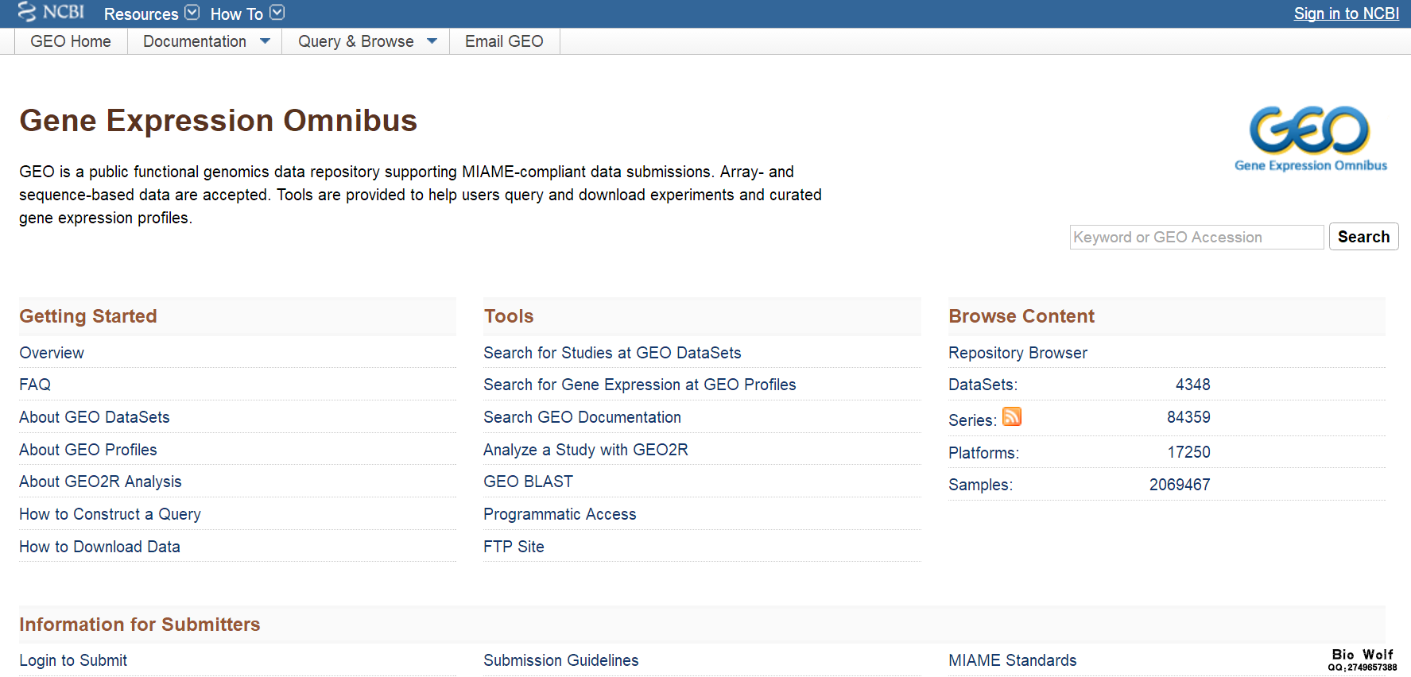Open the Overview link
1411x677 pixels.
[52, 353]
